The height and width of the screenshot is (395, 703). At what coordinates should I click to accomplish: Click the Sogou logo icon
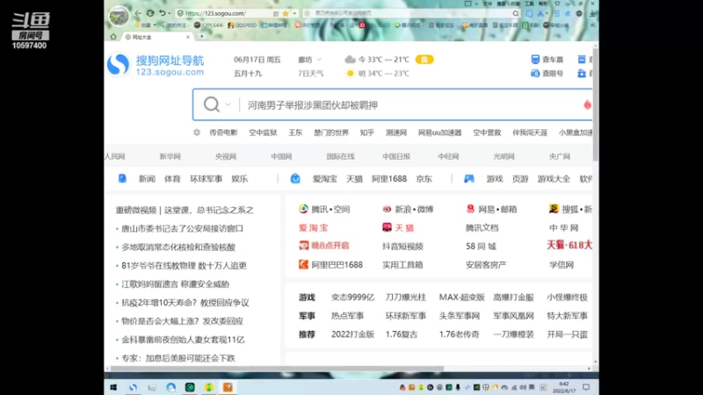tap(119, 64)
